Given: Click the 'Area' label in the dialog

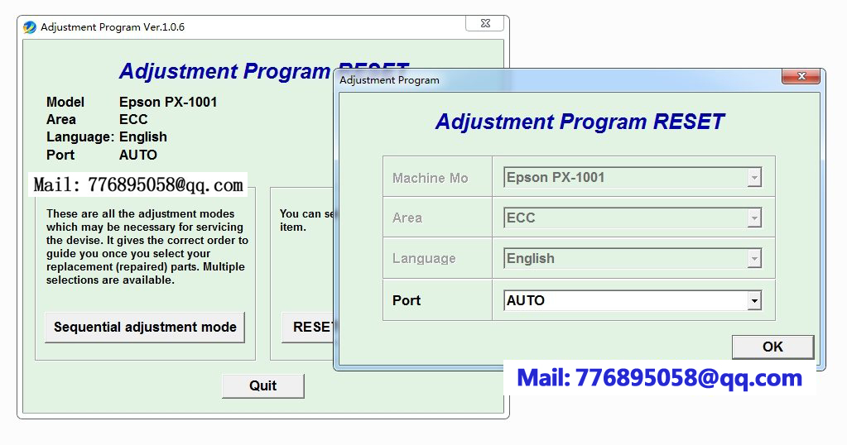Looking at the screenshot, I should point(407,218).
